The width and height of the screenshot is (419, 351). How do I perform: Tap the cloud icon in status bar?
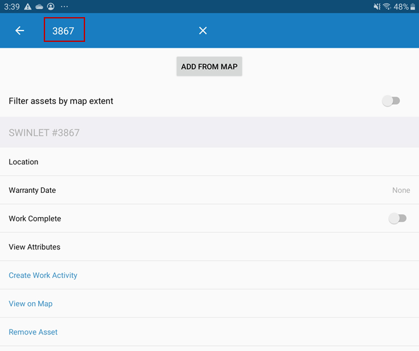(x=39, y=6)
